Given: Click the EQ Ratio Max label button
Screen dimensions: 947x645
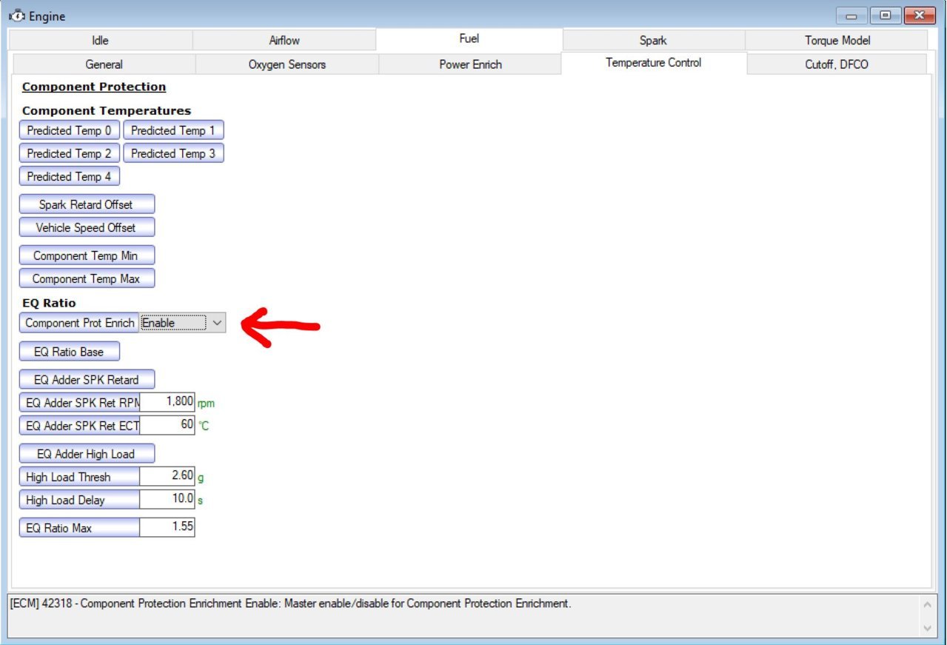Looking at the screenshot, I should click(x=79, y=528).
